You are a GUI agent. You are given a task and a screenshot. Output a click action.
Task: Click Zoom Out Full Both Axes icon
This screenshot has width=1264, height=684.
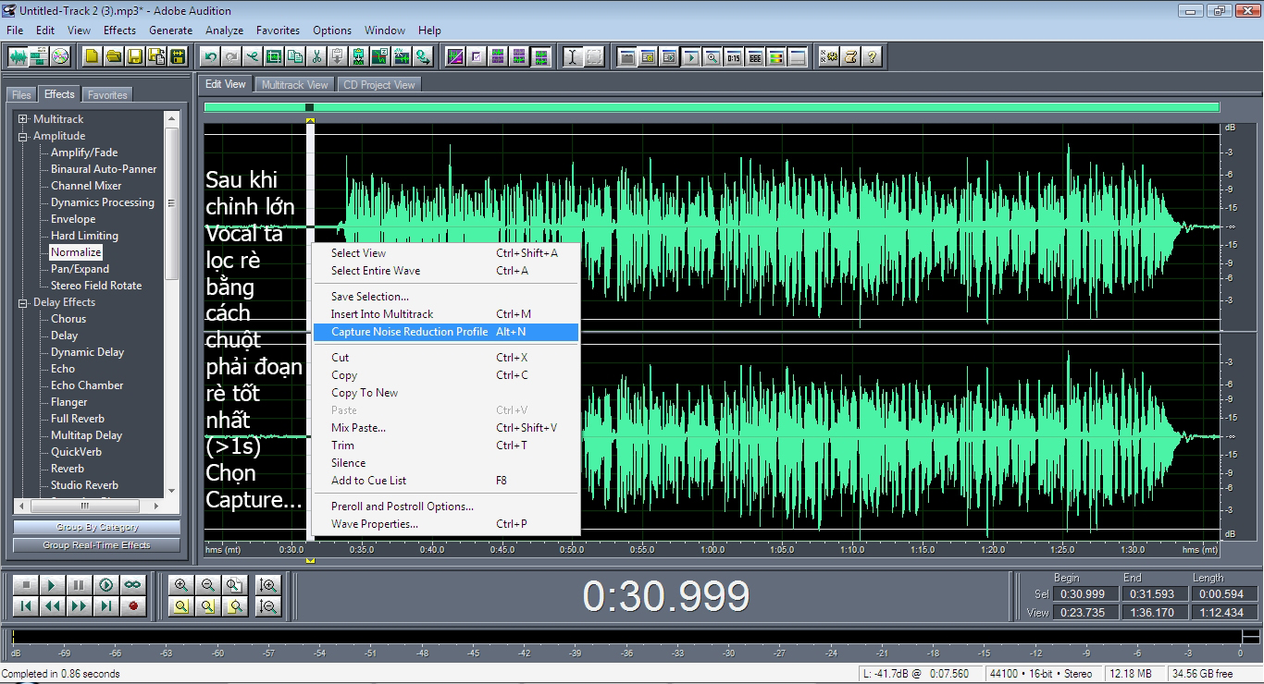[235, 585]
